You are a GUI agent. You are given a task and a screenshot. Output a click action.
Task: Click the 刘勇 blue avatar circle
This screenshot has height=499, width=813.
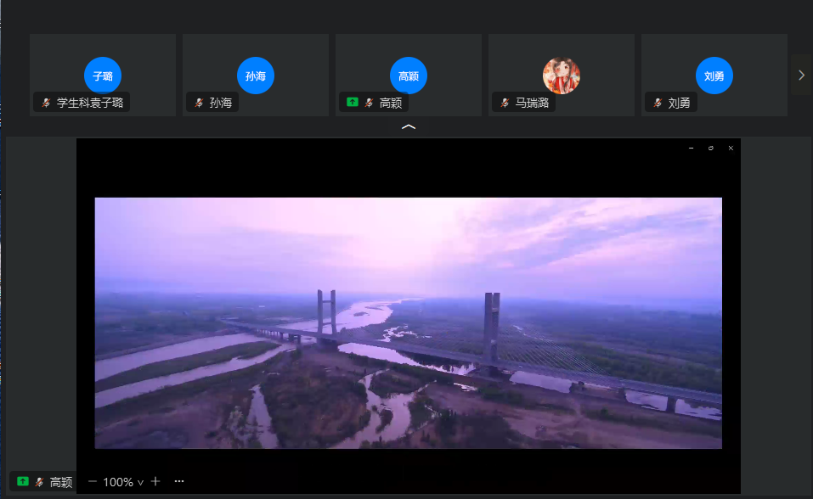(714, 76)
